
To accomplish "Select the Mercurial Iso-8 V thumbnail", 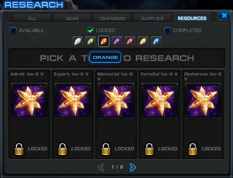I will tap(116, 101).
